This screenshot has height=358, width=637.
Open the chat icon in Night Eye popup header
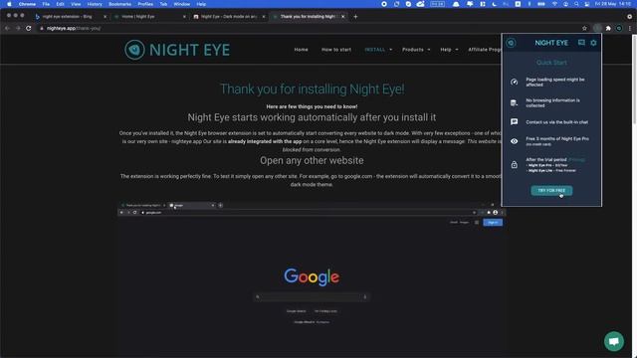[581, 43]
